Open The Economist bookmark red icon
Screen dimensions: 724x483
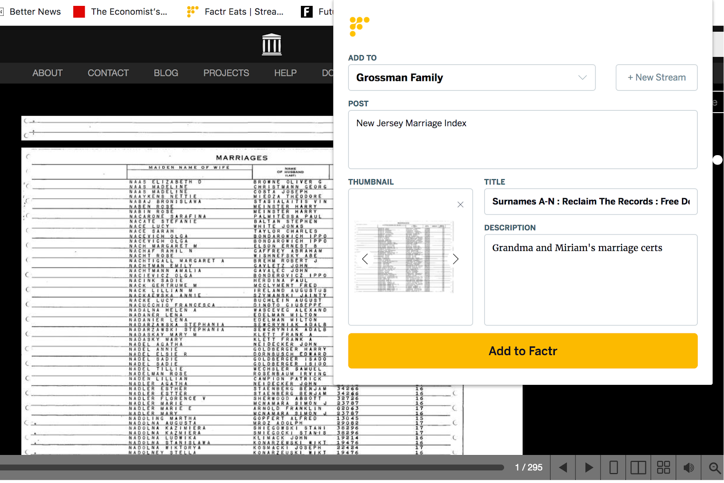click(x=79, y=12)
